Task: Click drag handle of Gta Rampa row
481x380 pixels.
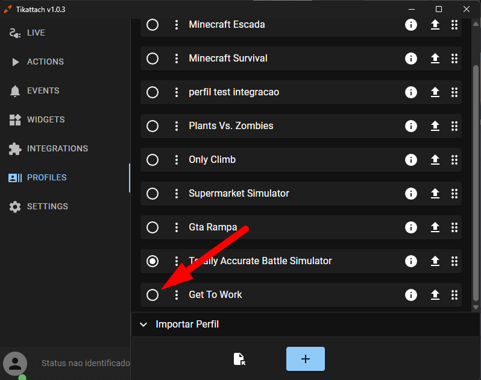Action: pyautogui.click(x=454, y=227)
